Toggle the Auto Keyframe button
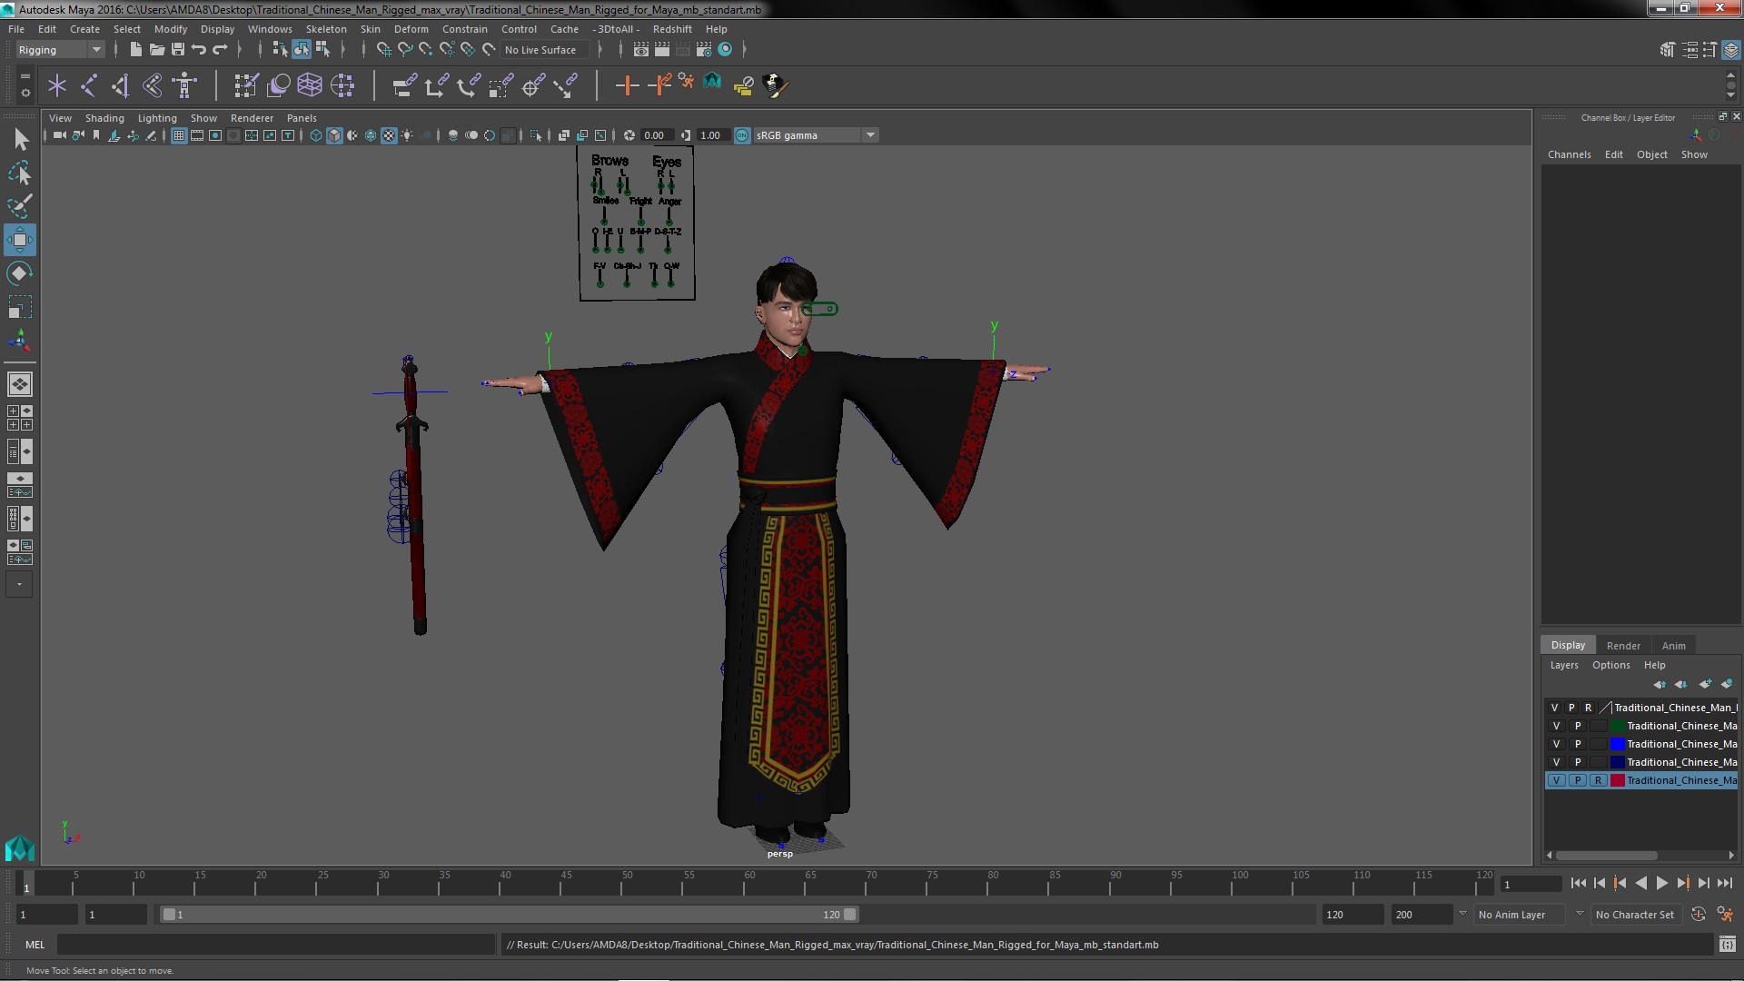Screen dimensions: 1744x981 tap(1699, 915)
